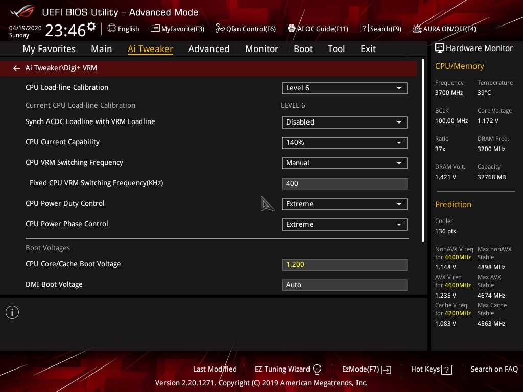
Task: Launch EZ Tuning Wizard
Action: (x=288, y=370)
